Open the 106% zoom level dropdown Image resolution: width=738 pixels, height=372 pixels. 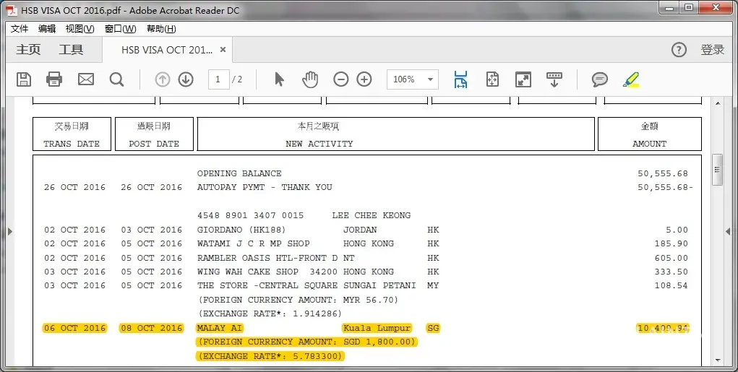point(431,79)
